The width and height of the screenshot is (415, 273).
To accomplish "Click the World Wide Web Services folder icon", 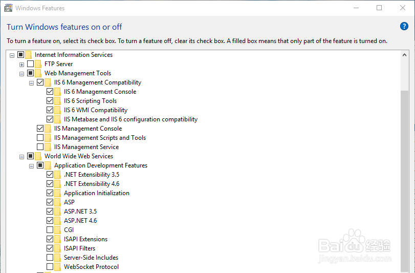I will click(38, 156).
